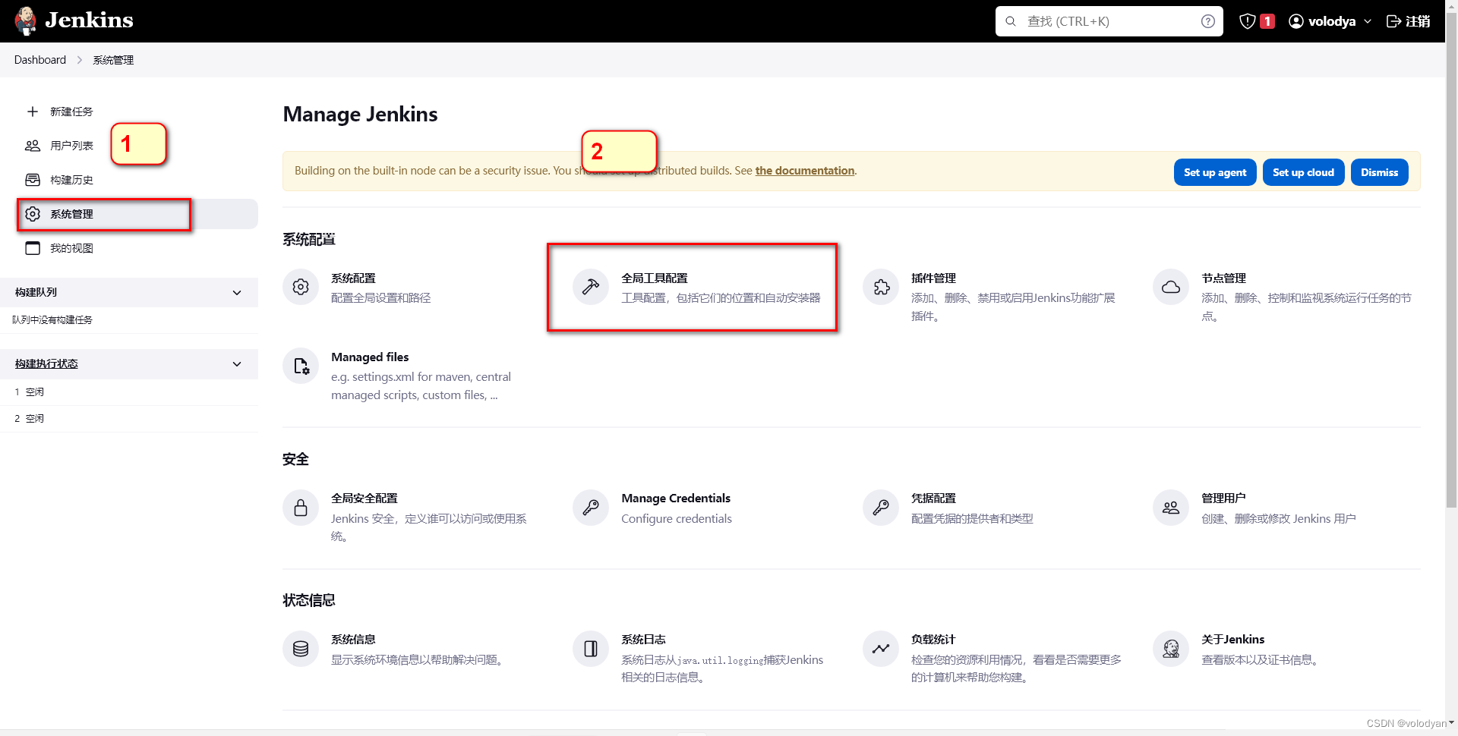This screenshot has height=736, width=1458.
Task: Open the 插件管理 title
Action: click(933, 278)
